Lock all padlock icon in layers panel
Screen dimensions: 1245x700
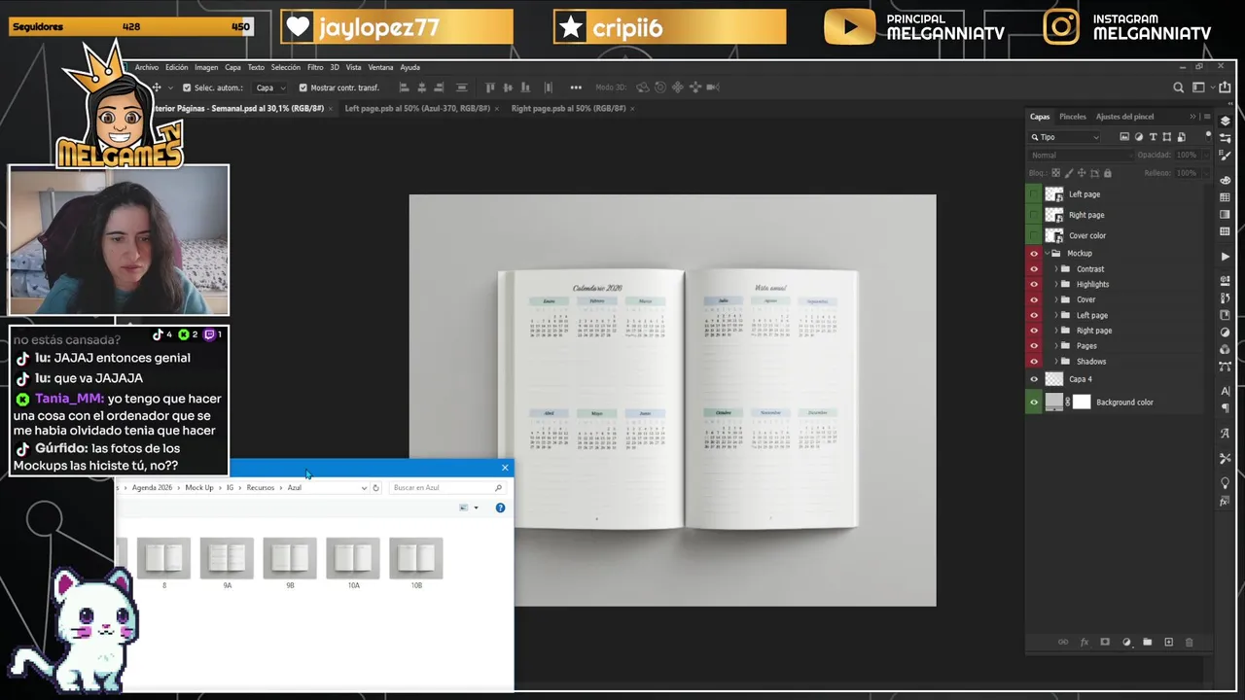point(1107,173)
